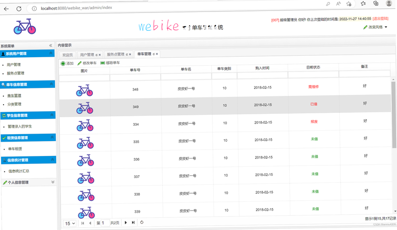The image size is (397, 230).
Task: Refresh the 单车管理 tab via its reload icon
Action: point(154,54)
